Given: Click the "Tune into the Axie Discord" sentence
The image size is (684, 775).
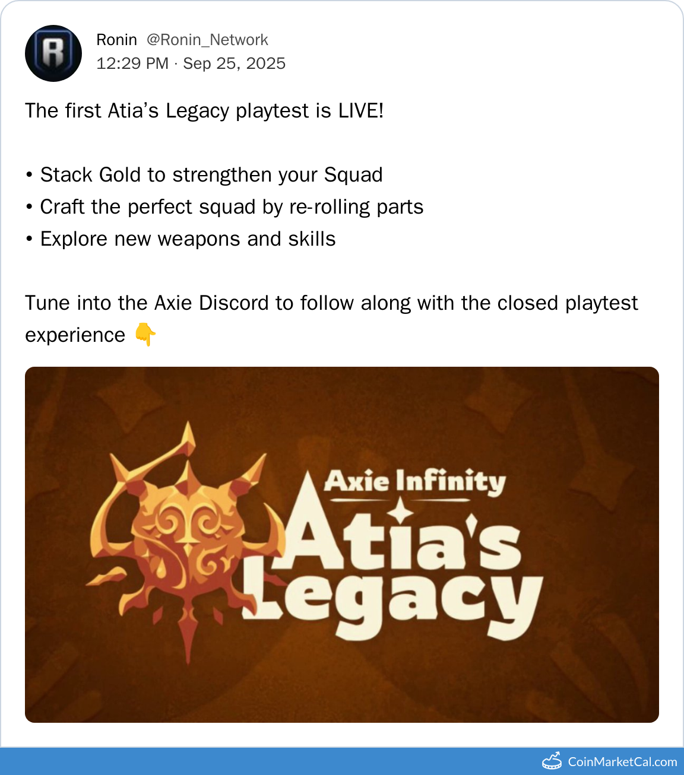Looking at the screenshot, I should 331,303.
